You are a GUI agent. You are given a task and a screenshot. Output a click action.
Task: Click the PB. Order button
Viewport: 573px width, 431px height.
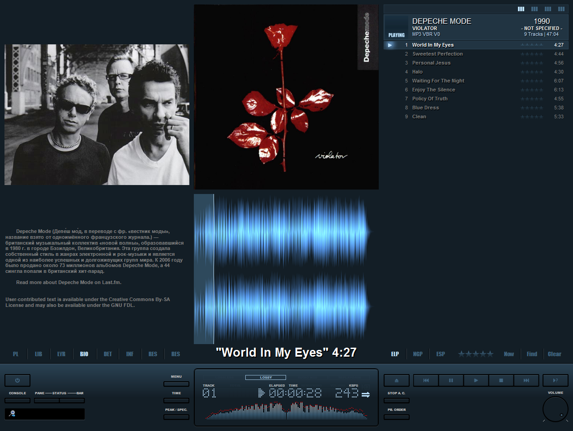pyautogui.click(x=397, y=417)
